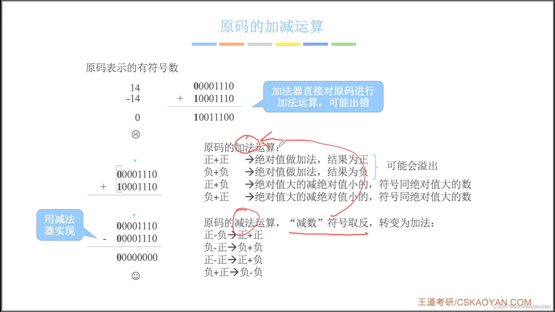The width and height of the screenshot is (555, 312).
Task: Click the sentence “减数”符号取反，转变为加法
Action: click(362, 223)
